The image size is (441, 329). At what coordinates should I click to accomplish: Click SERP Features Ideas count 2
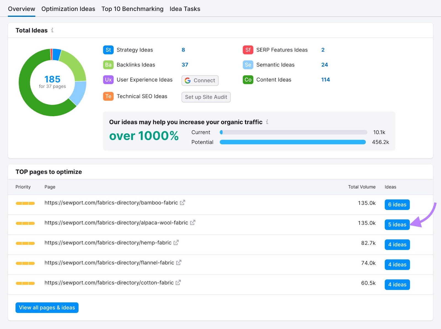coord(323,50)
